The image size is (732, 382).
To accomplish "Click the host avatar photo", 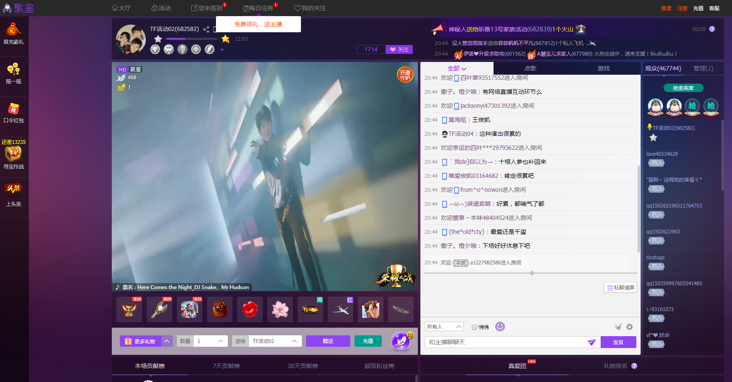I will point(131,39).
